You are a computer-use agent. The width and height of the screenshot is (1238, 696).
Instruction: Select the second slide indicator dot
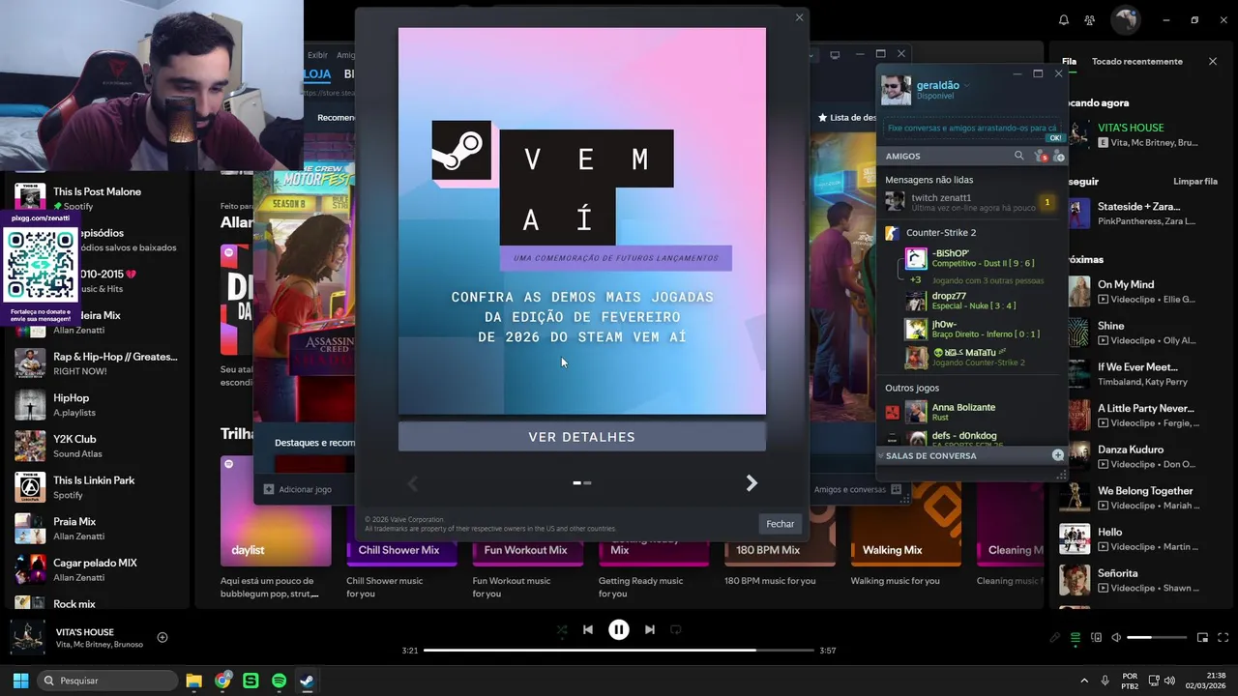[587, 482]
